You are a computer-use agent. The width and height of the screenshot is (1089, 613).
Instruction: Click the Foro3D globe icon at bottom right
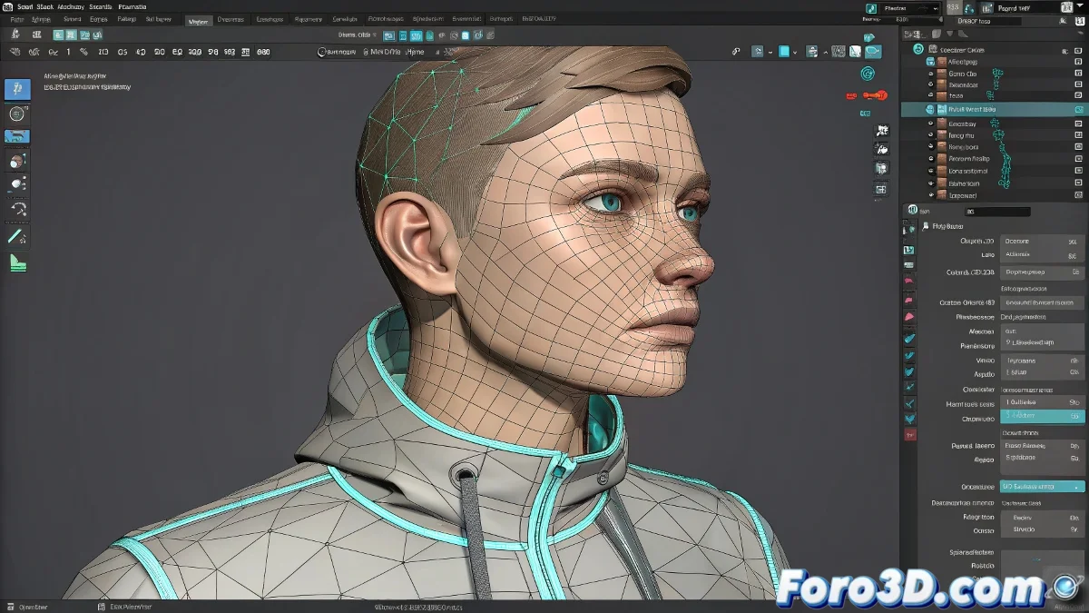pyautogui.click(x=1064, y=587)
